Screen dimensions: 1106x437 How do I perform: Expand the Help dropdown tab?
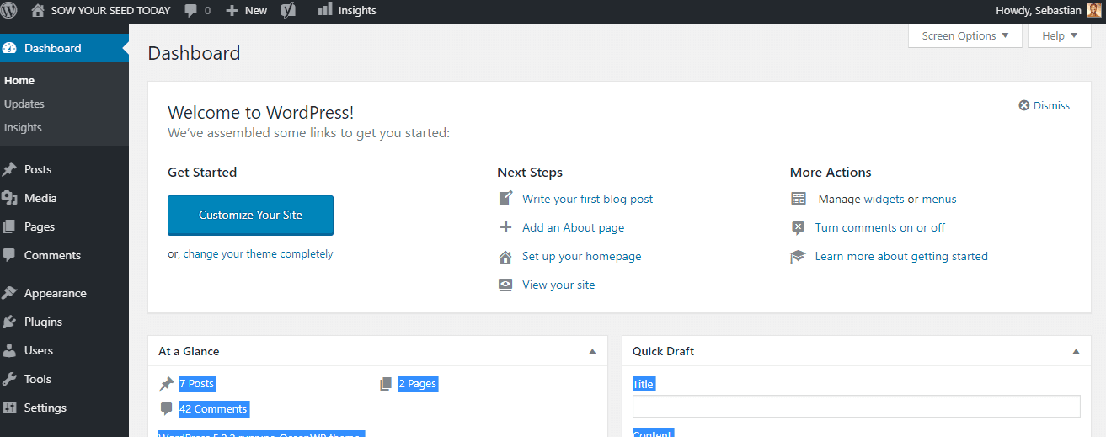coord(1060,35)
